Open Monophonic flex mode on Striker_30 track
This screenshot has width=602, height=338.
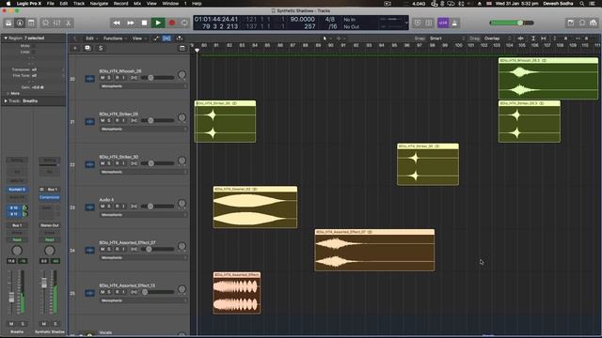pyautogui.click(x=144, y=172)
